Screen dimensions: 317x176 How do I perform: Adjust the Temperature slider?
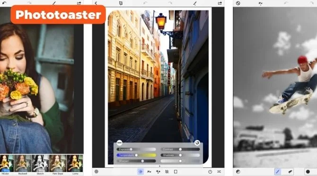(136, 155)
